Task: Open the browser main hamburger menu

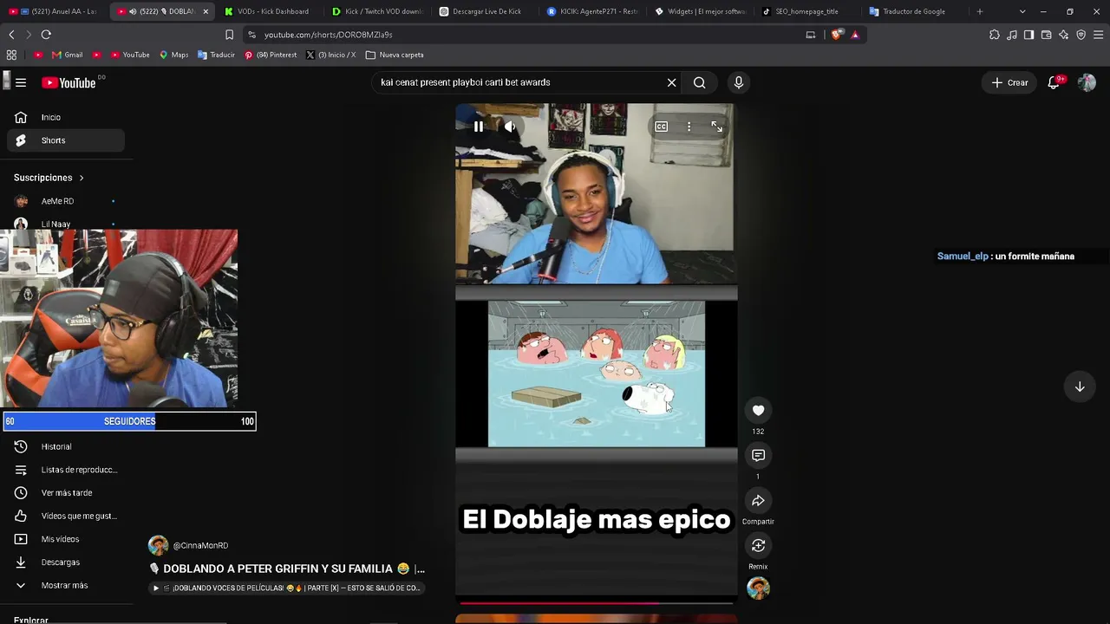Action: point(1099,35)
